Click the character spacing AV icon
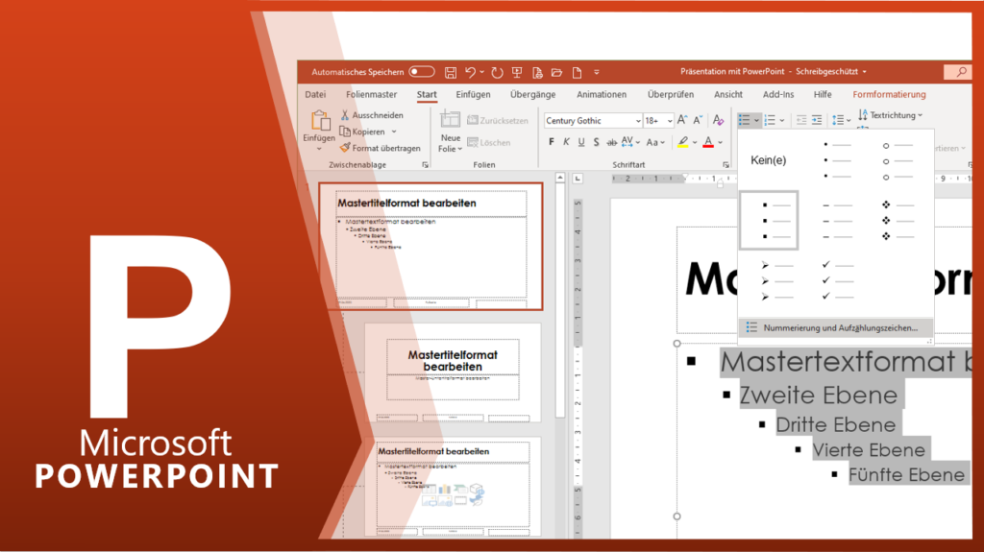984x552 pixels. 627,142
